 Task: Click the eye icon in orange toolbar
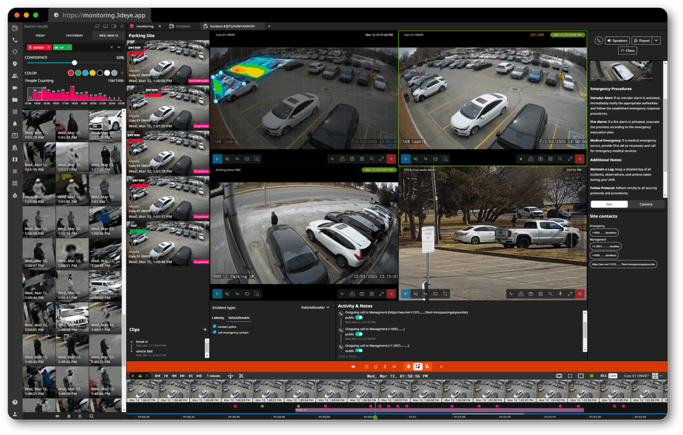click(x=354, y=367)
